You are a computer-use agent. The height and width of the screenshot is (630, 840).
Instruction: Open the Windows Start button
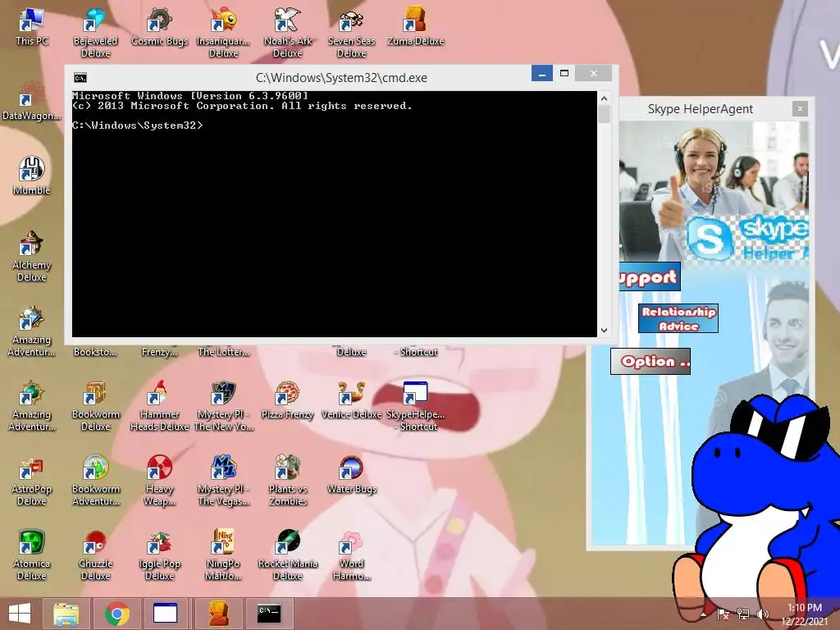point(20,614)
